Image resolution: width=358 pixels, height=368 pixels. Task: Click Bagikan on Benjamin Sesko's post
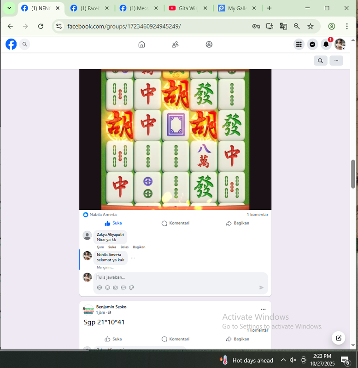[x=237, y=339]
